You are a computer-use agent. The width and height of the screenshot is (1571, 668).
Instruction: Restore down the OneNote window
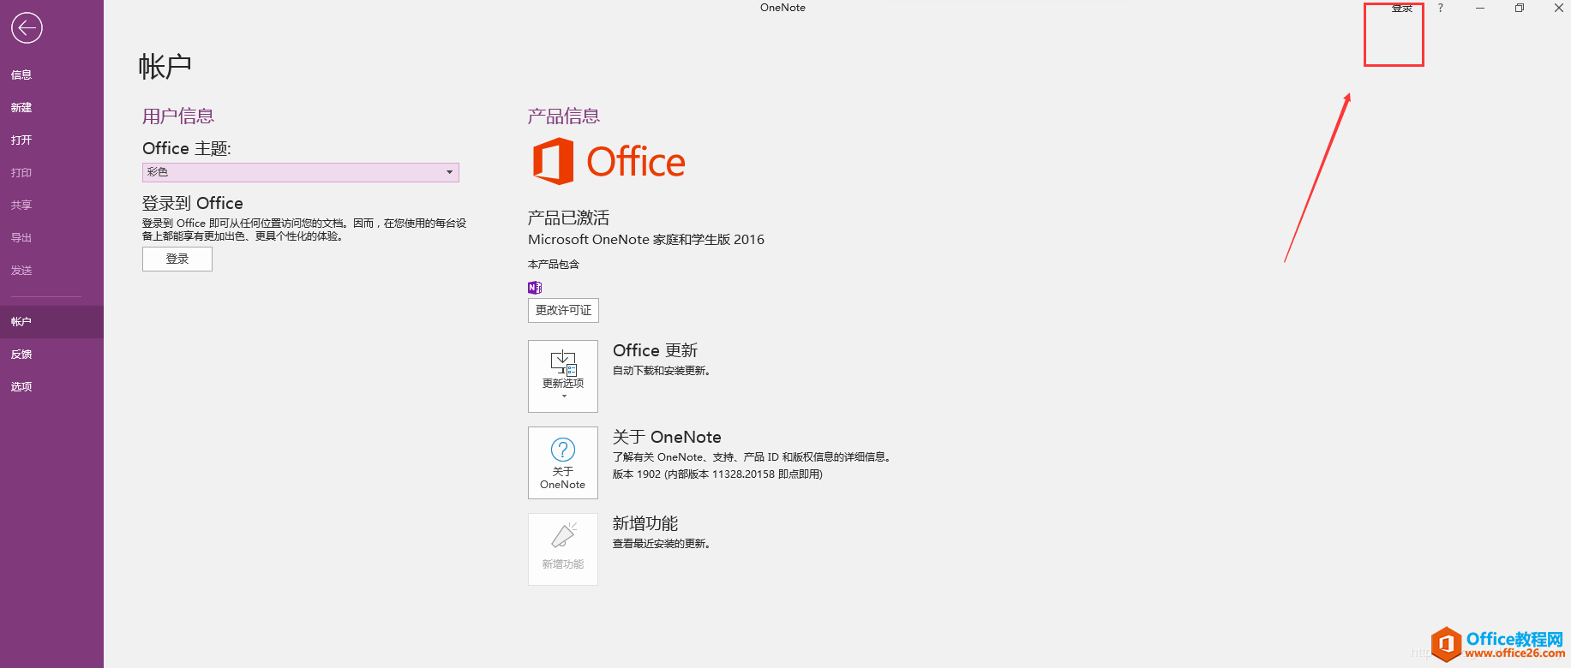tap(1520, 8)
